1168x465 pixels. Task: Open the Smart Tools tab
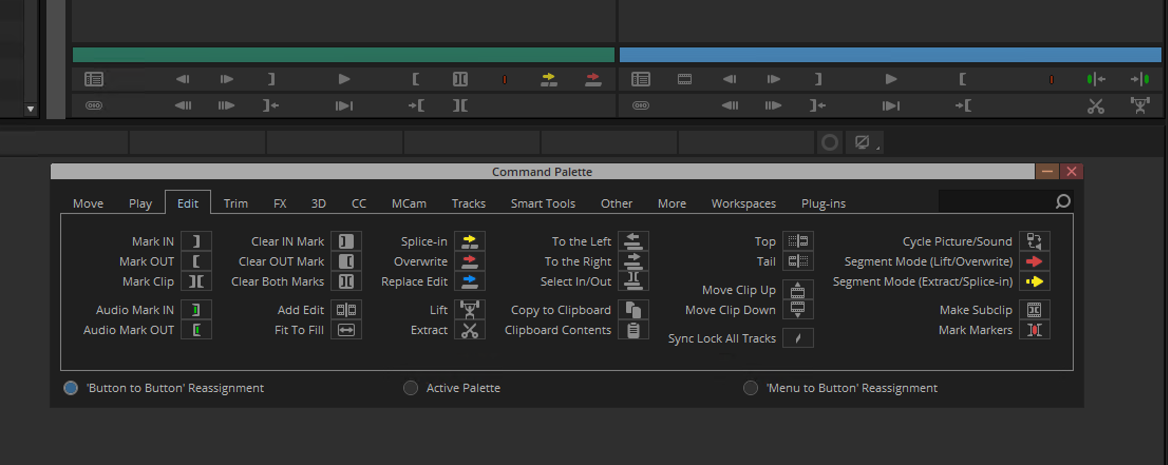click(x=543, y=204)
